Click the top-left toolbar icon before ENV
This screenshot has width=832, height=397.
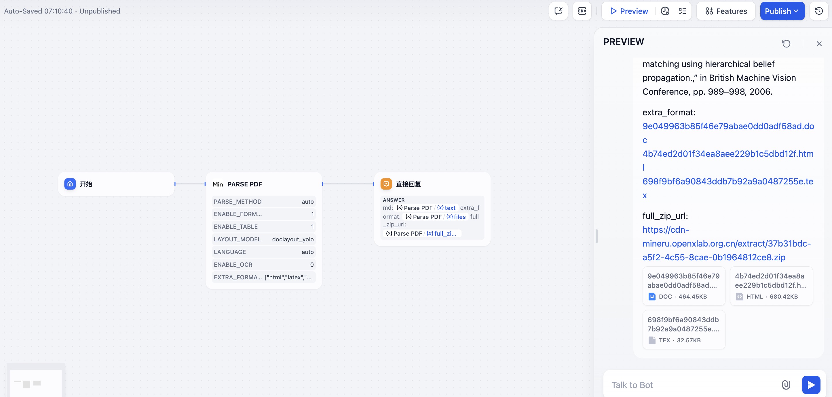559,11
